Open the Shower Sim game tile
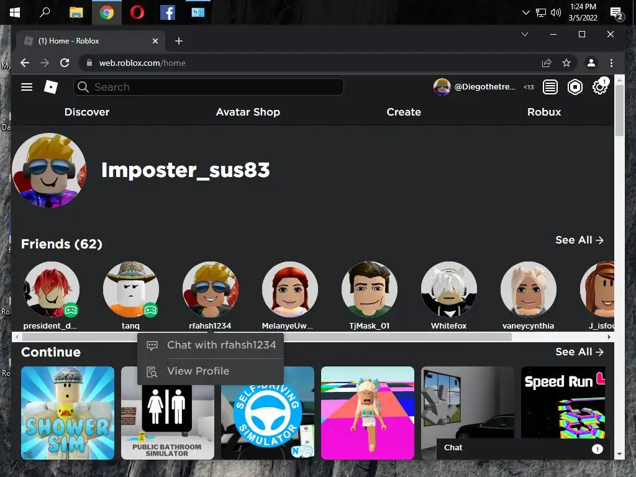636x477 pixels. 68,413
